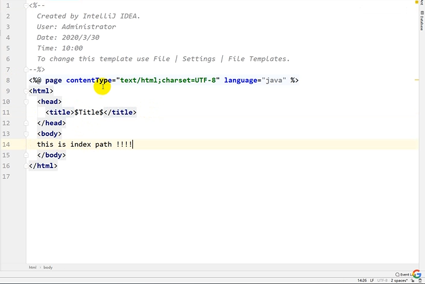Open the Database tool window tab

point(422,21)
